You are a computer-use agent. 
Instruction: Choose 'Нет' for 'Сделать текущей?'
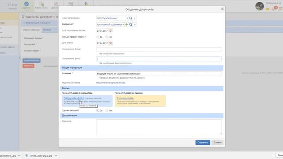tap(107, 110)
